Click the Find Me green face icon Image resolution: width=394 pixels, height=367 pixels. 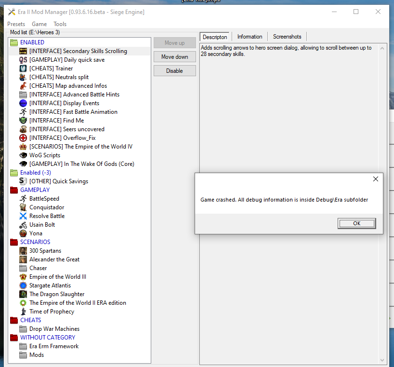23,121
